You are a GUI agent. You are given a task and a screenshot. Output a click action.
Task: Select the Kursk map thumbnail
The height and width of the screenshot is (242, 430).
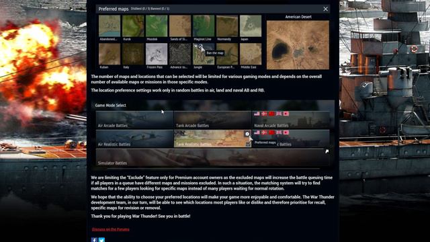click(x=133, y=26)
